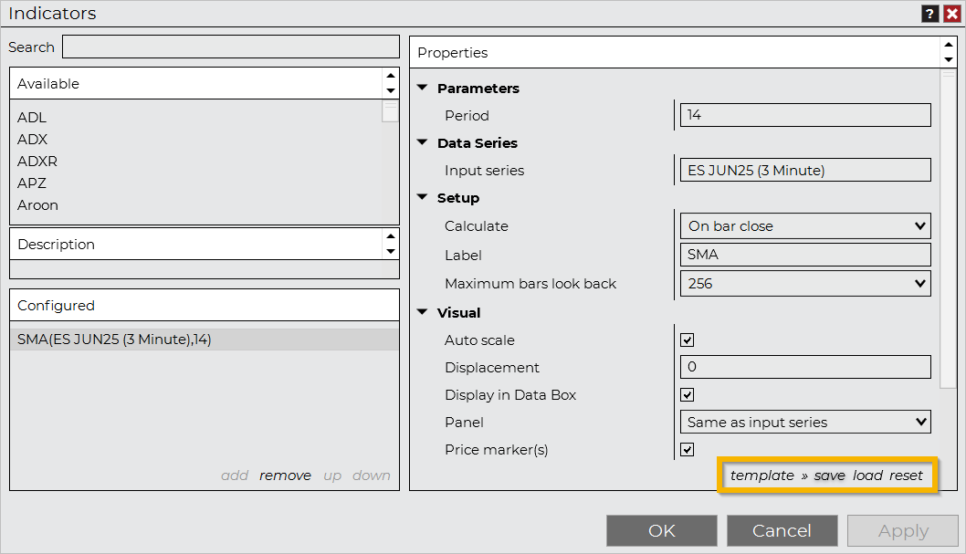Select configured SMA(ES JUN25 (3 Minute),14) indicator
The height and width of the screenshot is (554, 966).
(205, 340)
